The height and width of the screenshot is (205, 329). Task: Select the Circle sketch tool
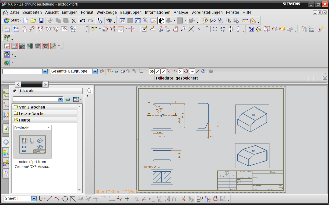tap(65, 199)
